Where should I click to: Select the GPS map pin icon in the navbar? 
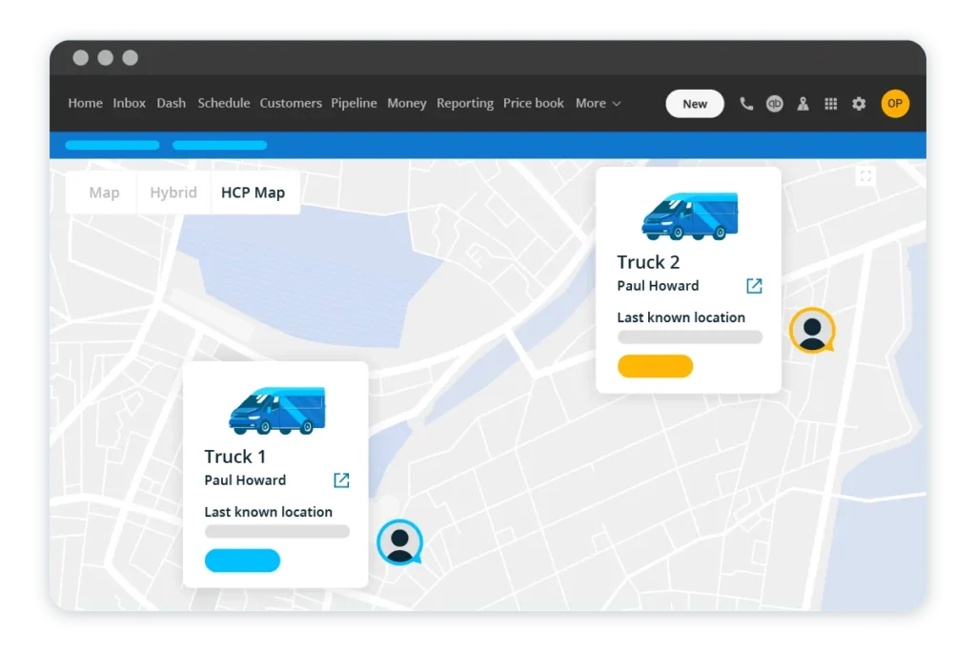[803, 103]
